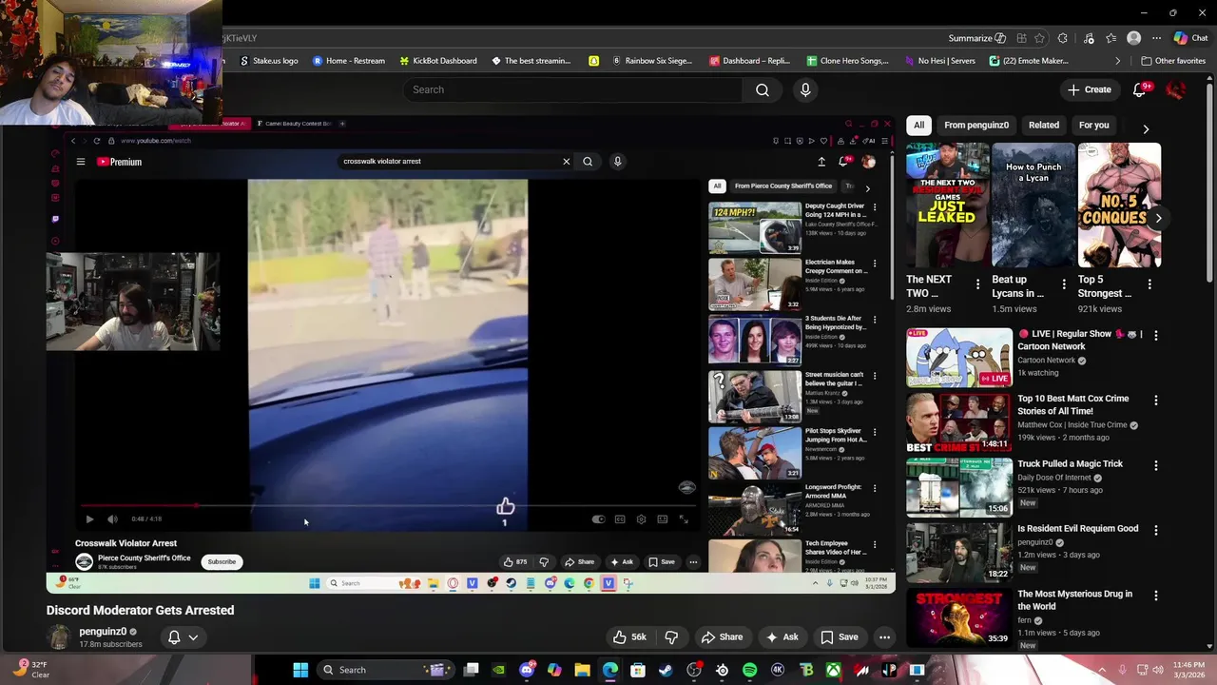Open the Windows Start menu
Image resolution: width=1217 pixels, height=685 pixels.
300,670
